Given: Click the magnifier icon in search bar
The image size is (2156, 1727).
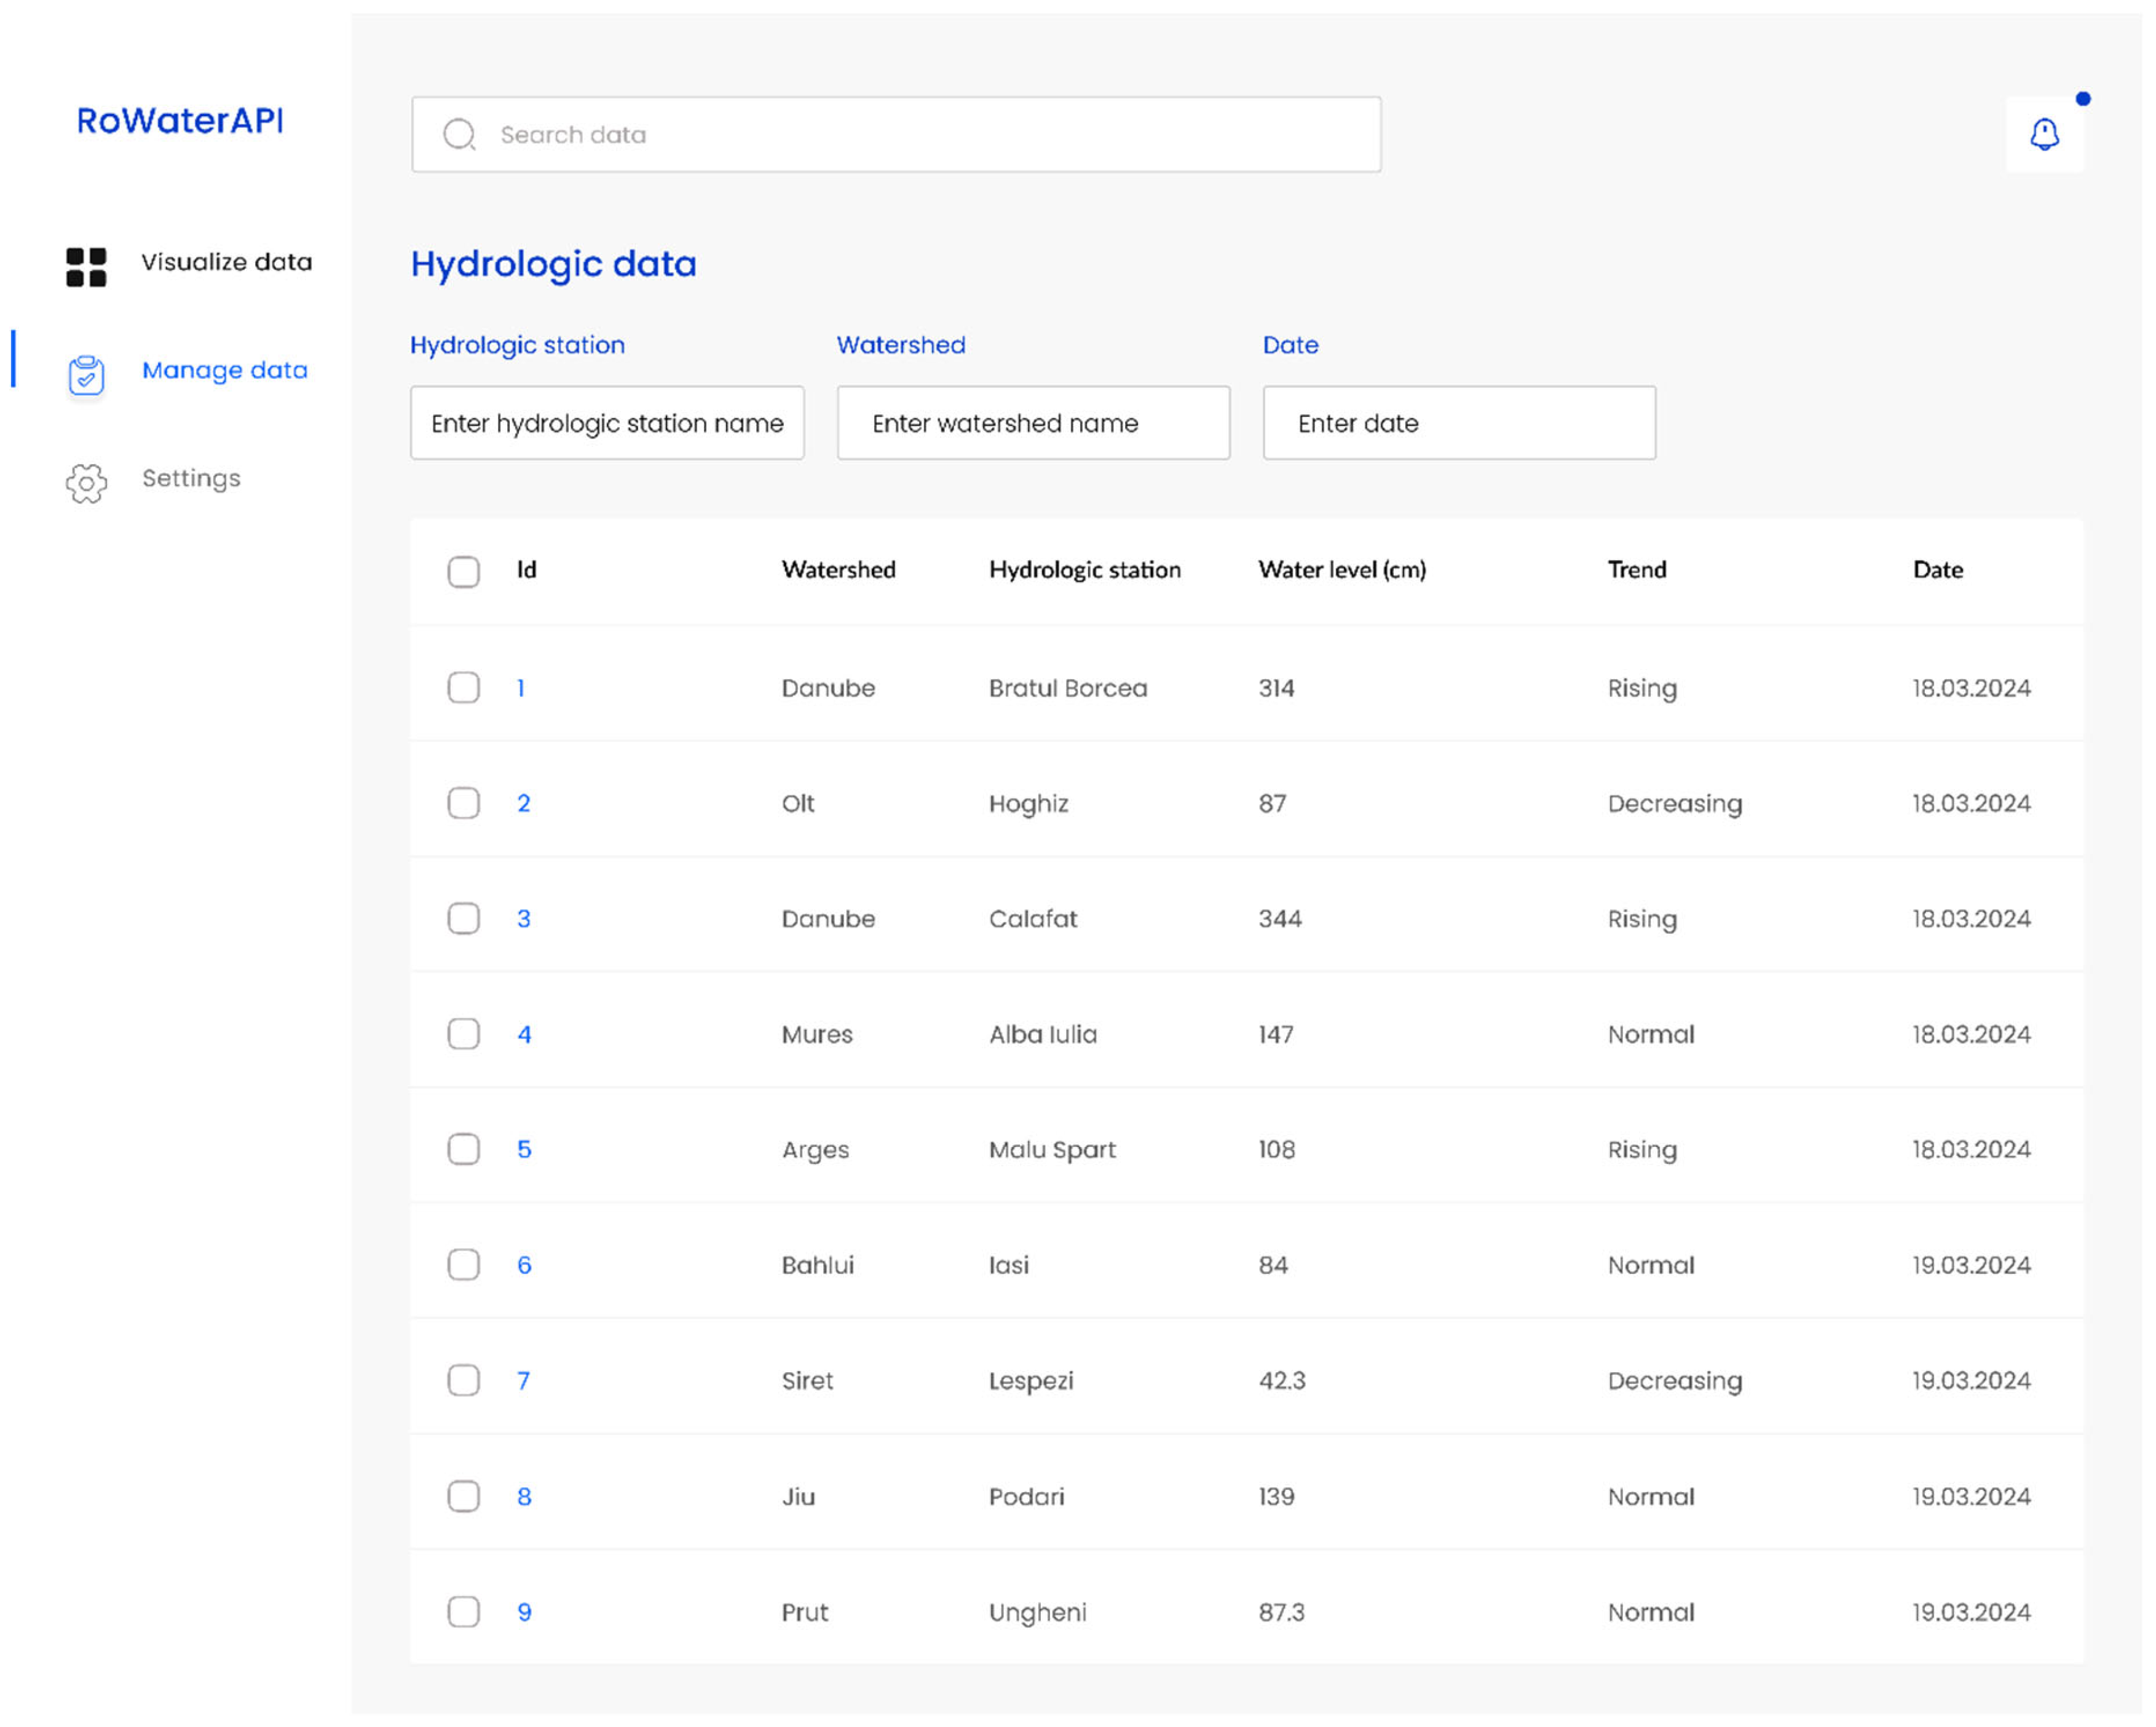Looking at the screenshot, I should 459,134.
